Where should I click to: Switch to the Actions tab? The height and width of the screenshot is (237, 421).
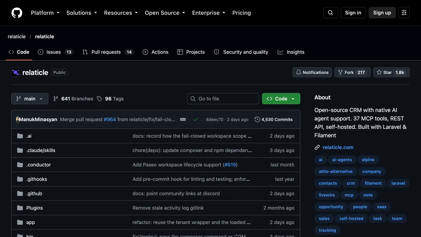[x=155, y=52]
